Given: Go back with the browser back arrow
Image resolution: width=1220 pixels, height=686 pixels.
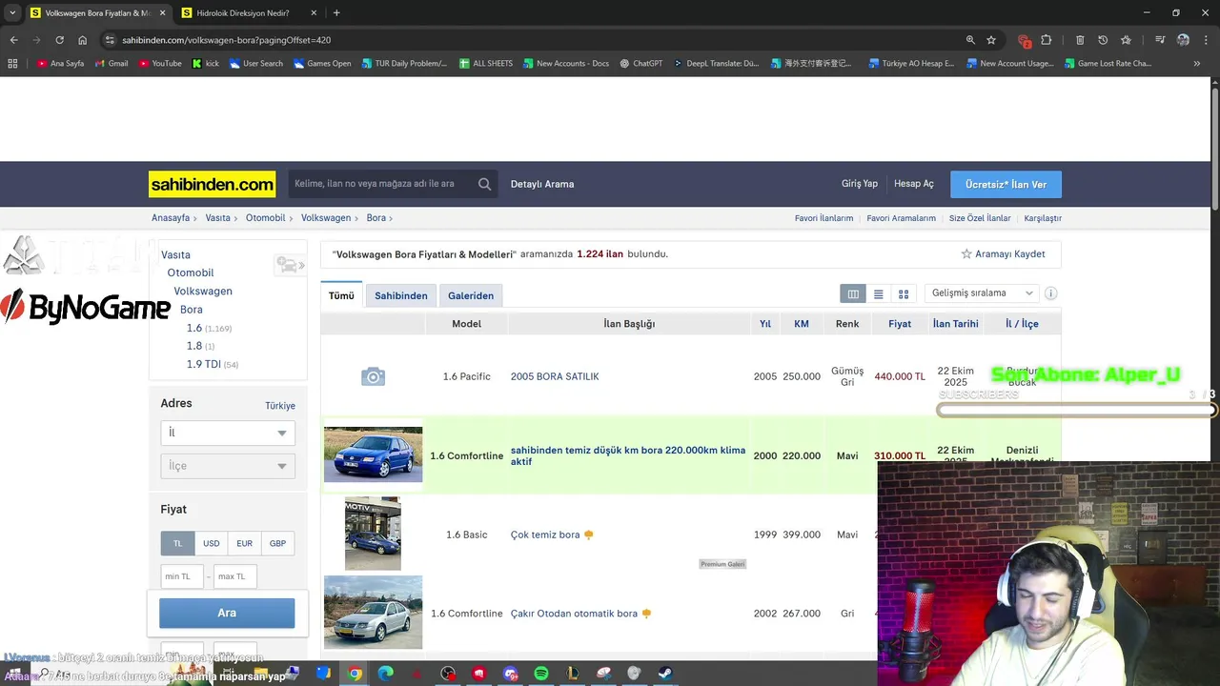Looking at the screenshot, I should tap(13, 40).
